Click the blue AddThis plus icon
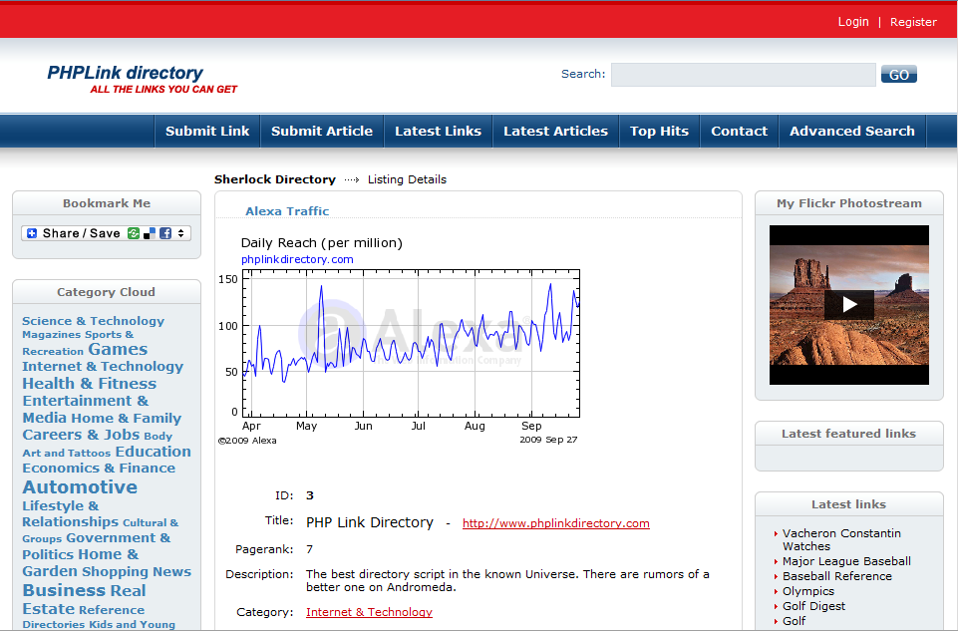Viewport: 958px width, 631px height. (31, 233)
